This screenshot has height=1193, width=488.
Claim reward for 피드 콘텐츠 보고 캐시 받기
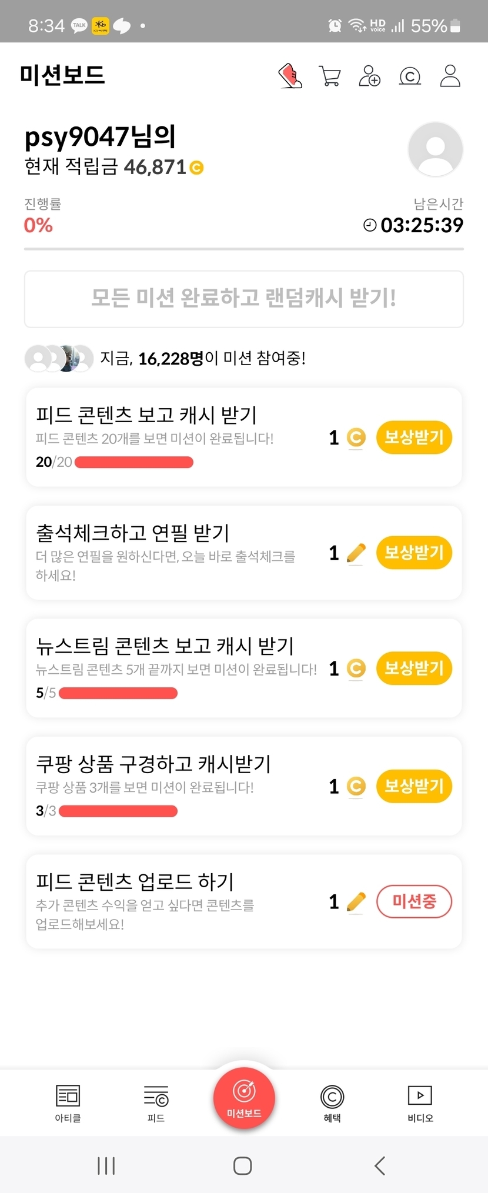414,437
